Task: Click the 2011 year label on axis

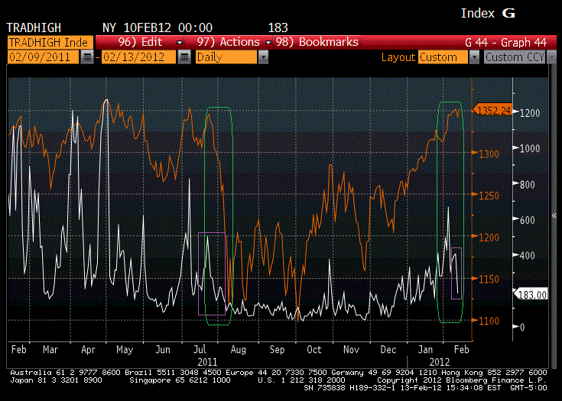Action: click(207, 361)
